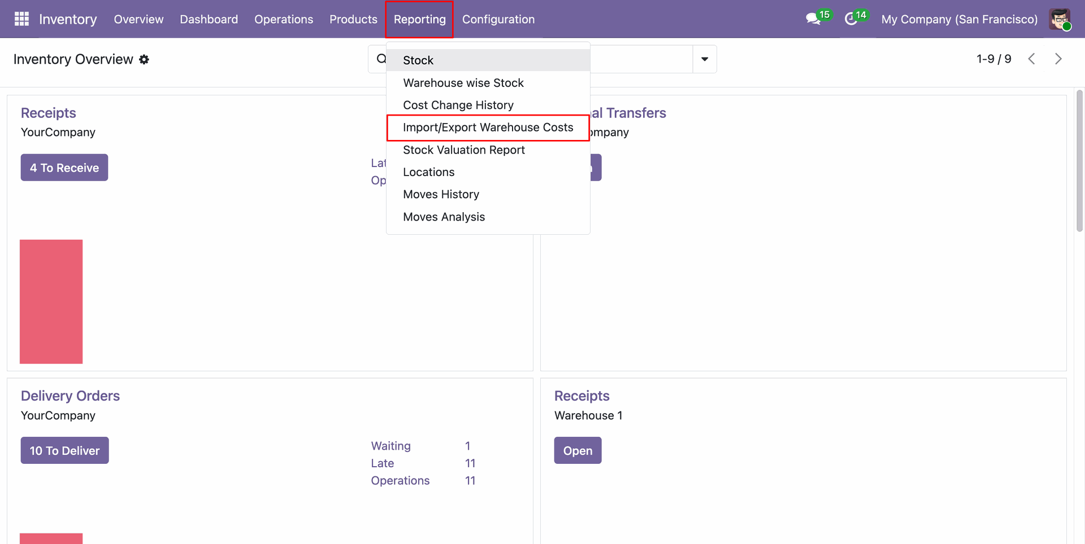Click the red bar in Receipts chart
This screenshot has height=544, width=1085.
point(51,301)
